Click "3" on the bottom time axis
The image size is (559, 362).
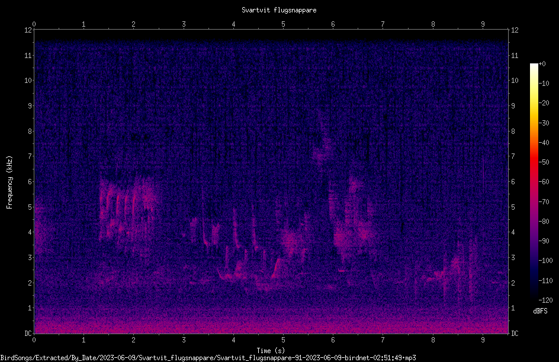[x=184, y=340]
